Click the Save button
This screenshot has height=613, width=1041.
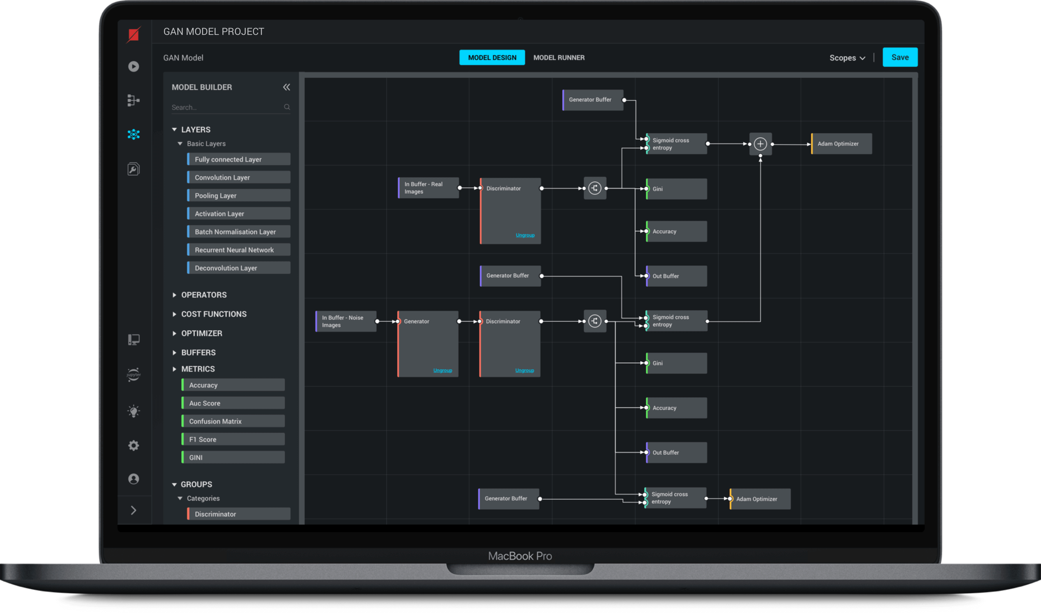coord(900,57)
